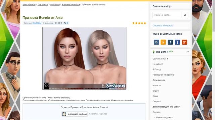
Task: Click the search magnifier button
Action: [x=185, y=15]
